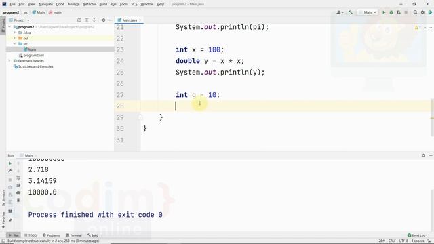Open the Edit menu
The image size is (434, 244).
[x=22, y=4]
